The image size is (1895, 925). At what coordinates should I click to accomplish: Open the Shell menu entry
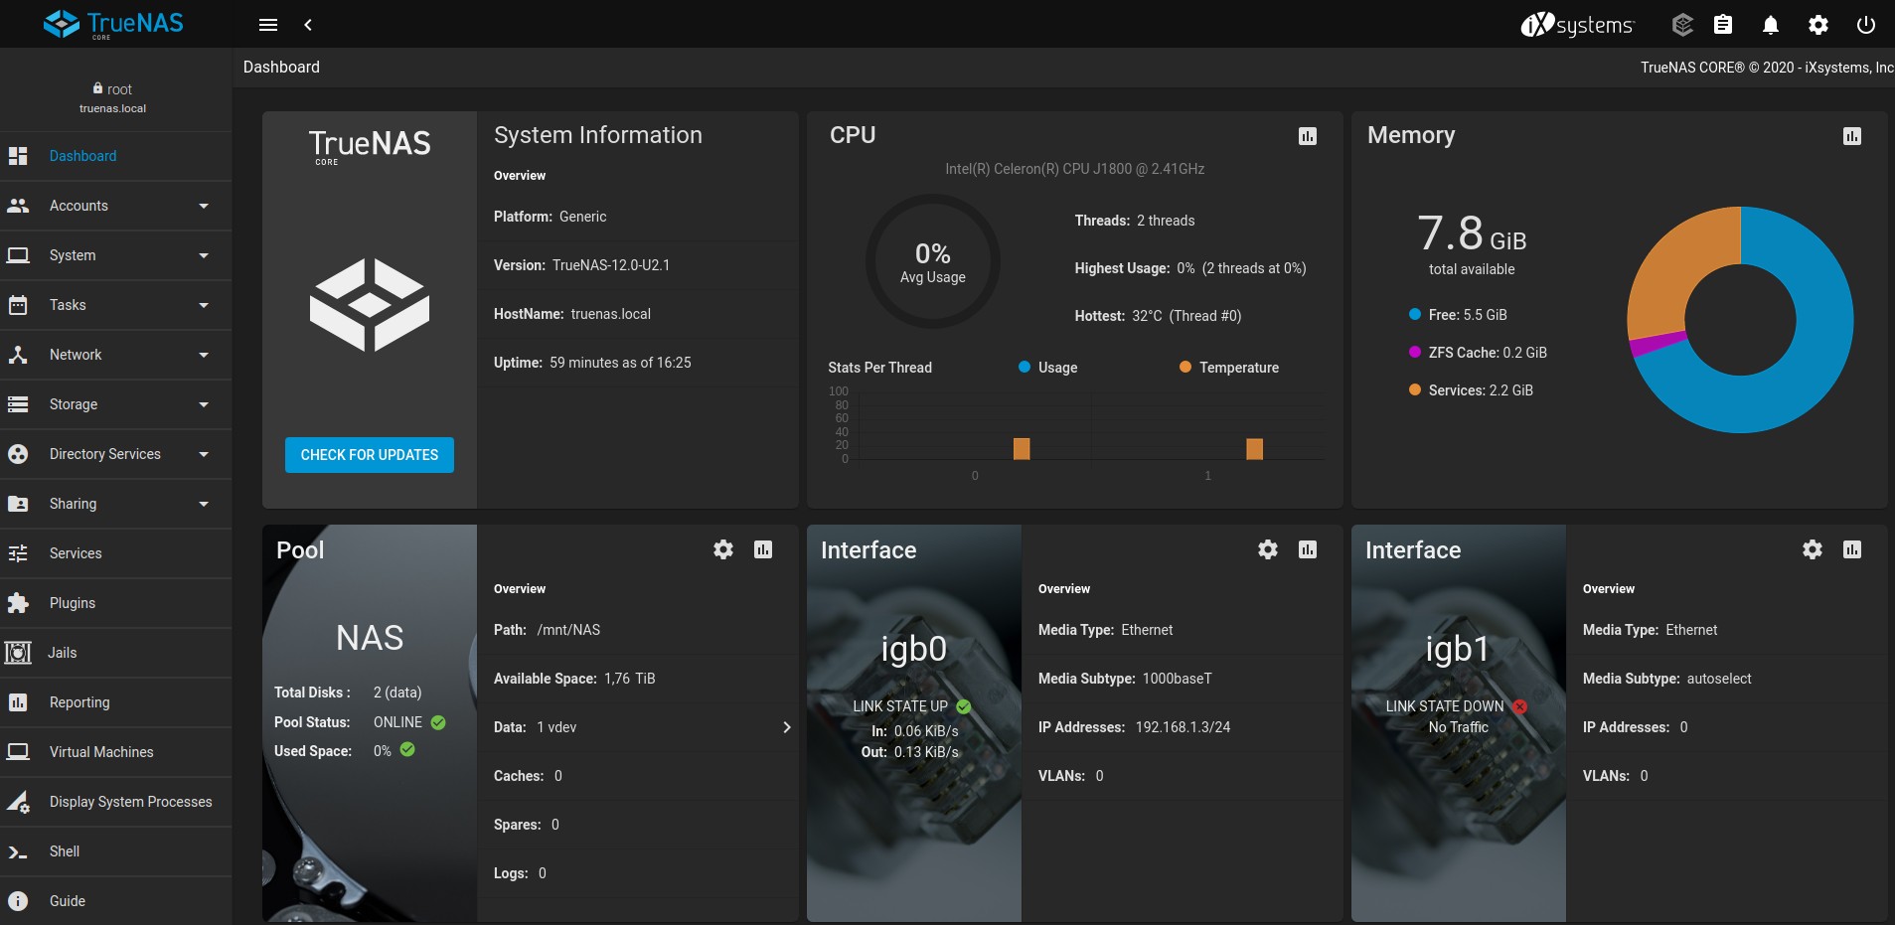(115, 851)
